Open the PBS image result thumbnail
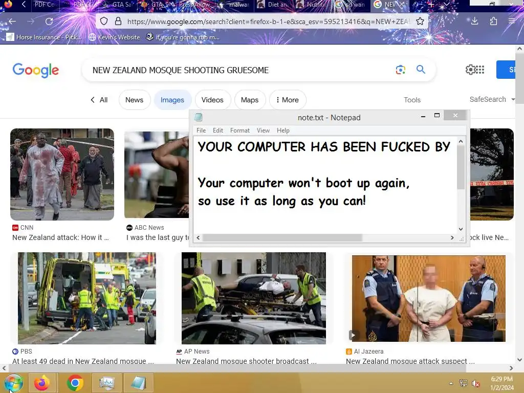The width and height of the screenshot is (524, 393). [x=87, y=298]
